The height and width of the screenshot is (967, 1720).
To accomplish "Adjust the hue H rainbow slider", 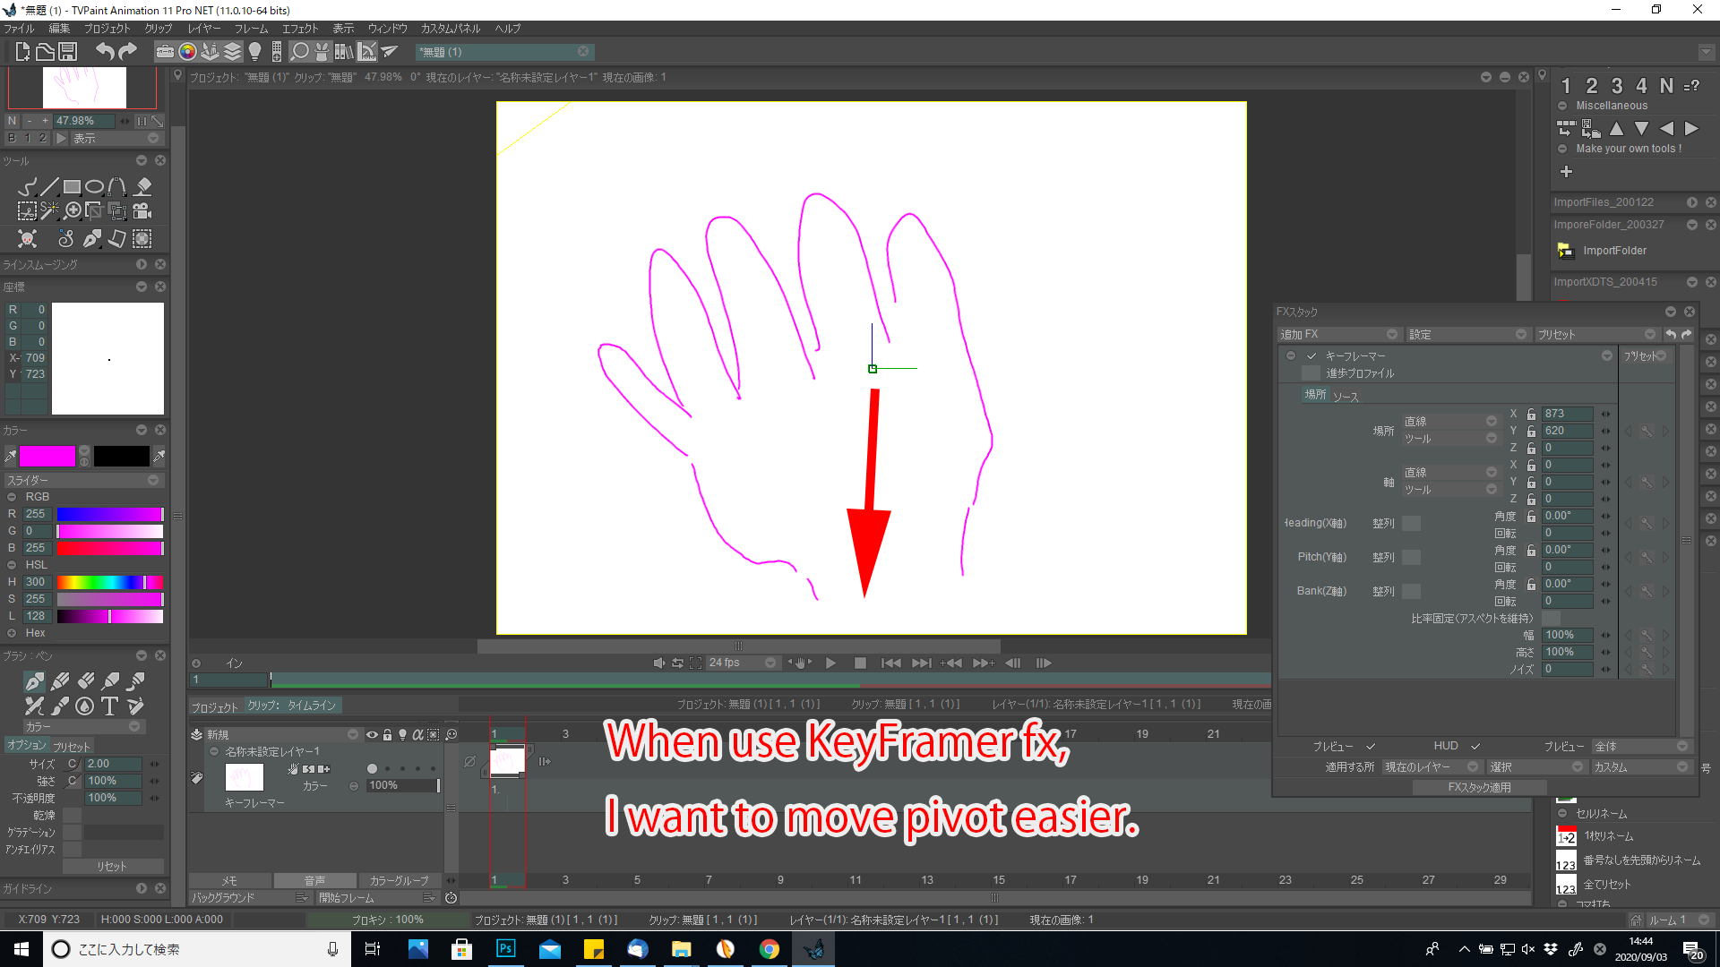I will pos(110,583).
